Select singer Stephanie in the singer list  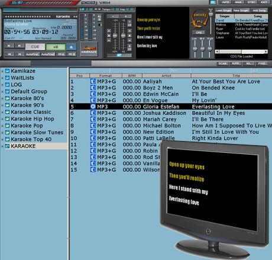click(241, 33)
